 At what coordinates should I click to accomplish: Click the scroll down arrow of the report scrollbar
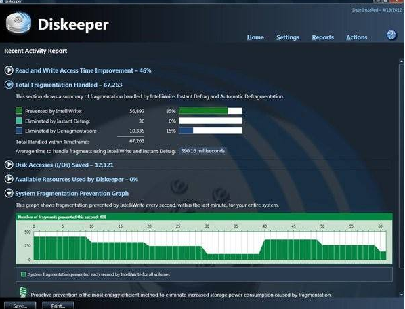pyautogui.click(x=402, y=295)
